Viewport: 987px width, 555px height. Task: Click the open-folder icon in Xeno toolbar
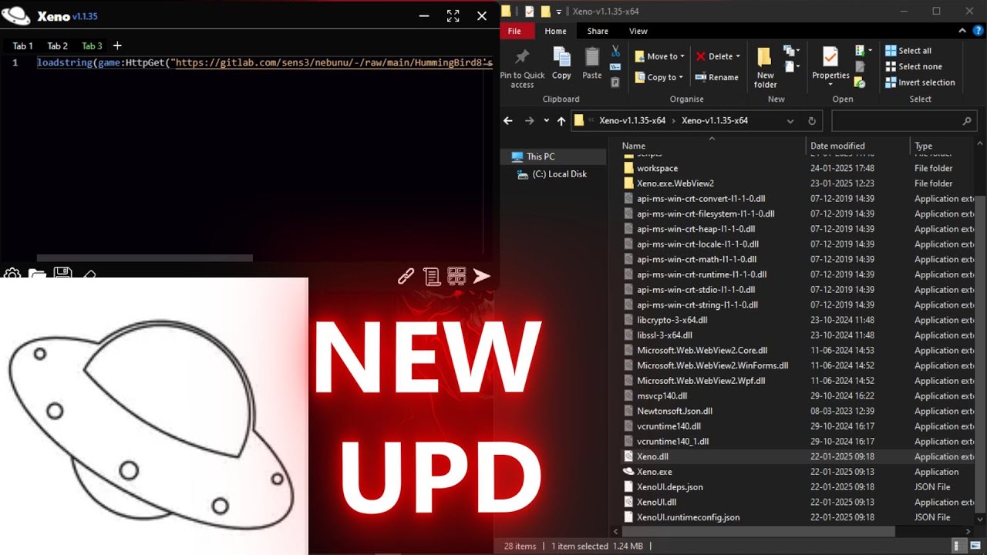point(37,274)
